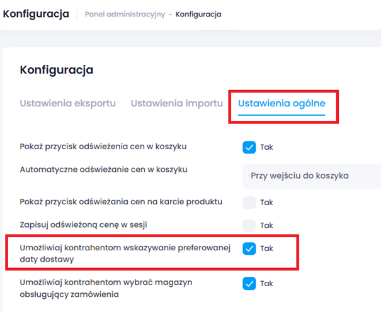
Task: Uncheck the warehouse selection option checkbox
Action: click(x=249, y=283)
